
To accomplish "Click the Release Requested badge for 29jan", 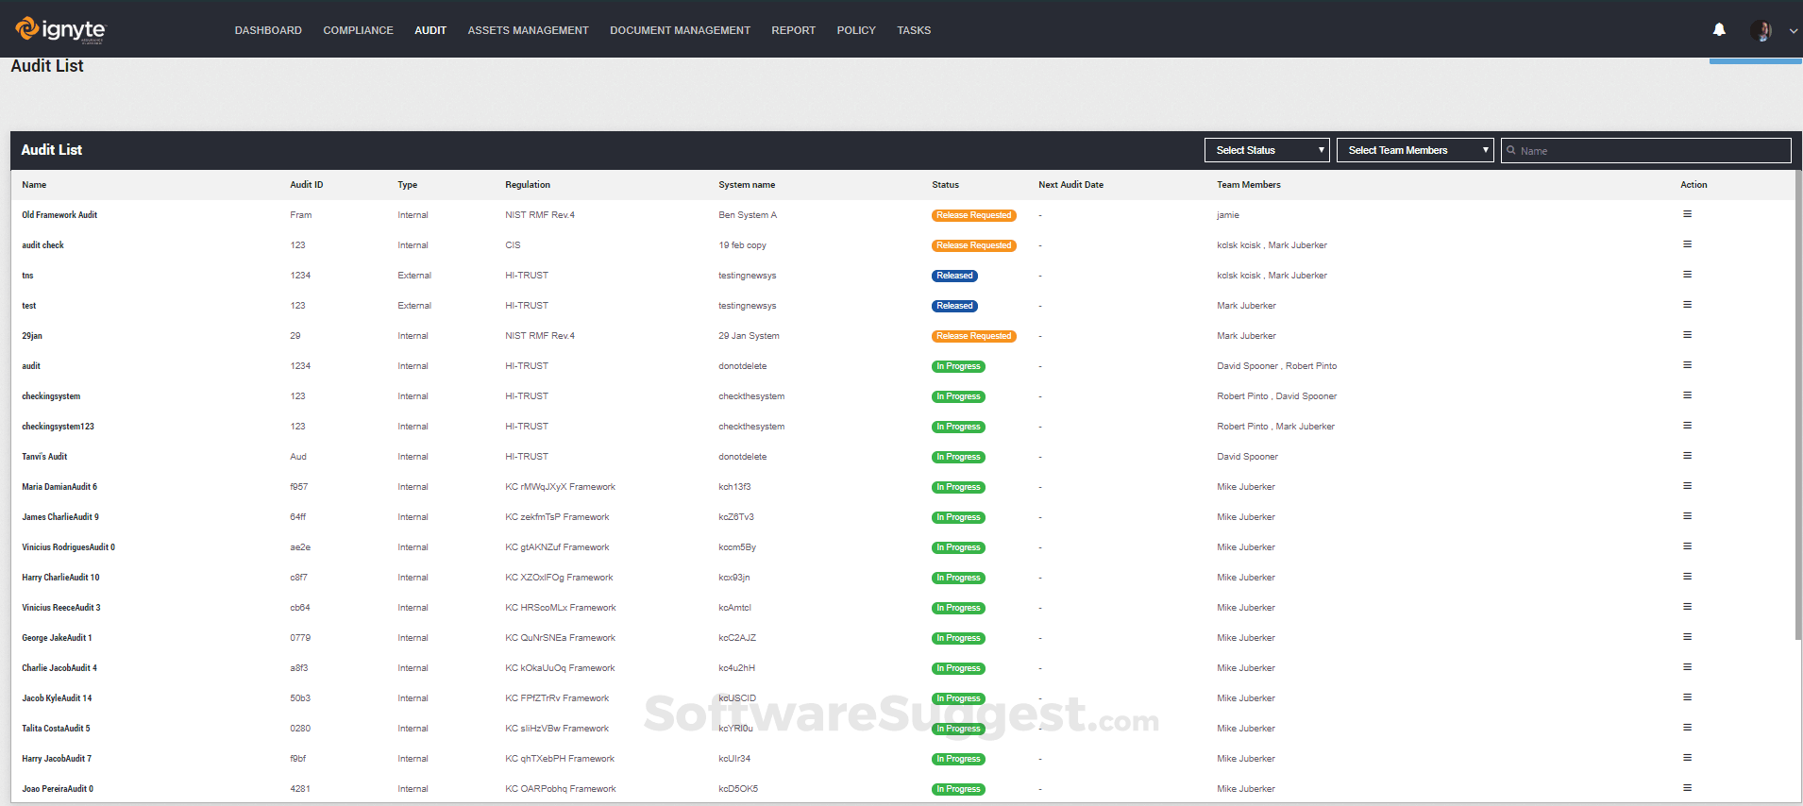I will 973,336.
